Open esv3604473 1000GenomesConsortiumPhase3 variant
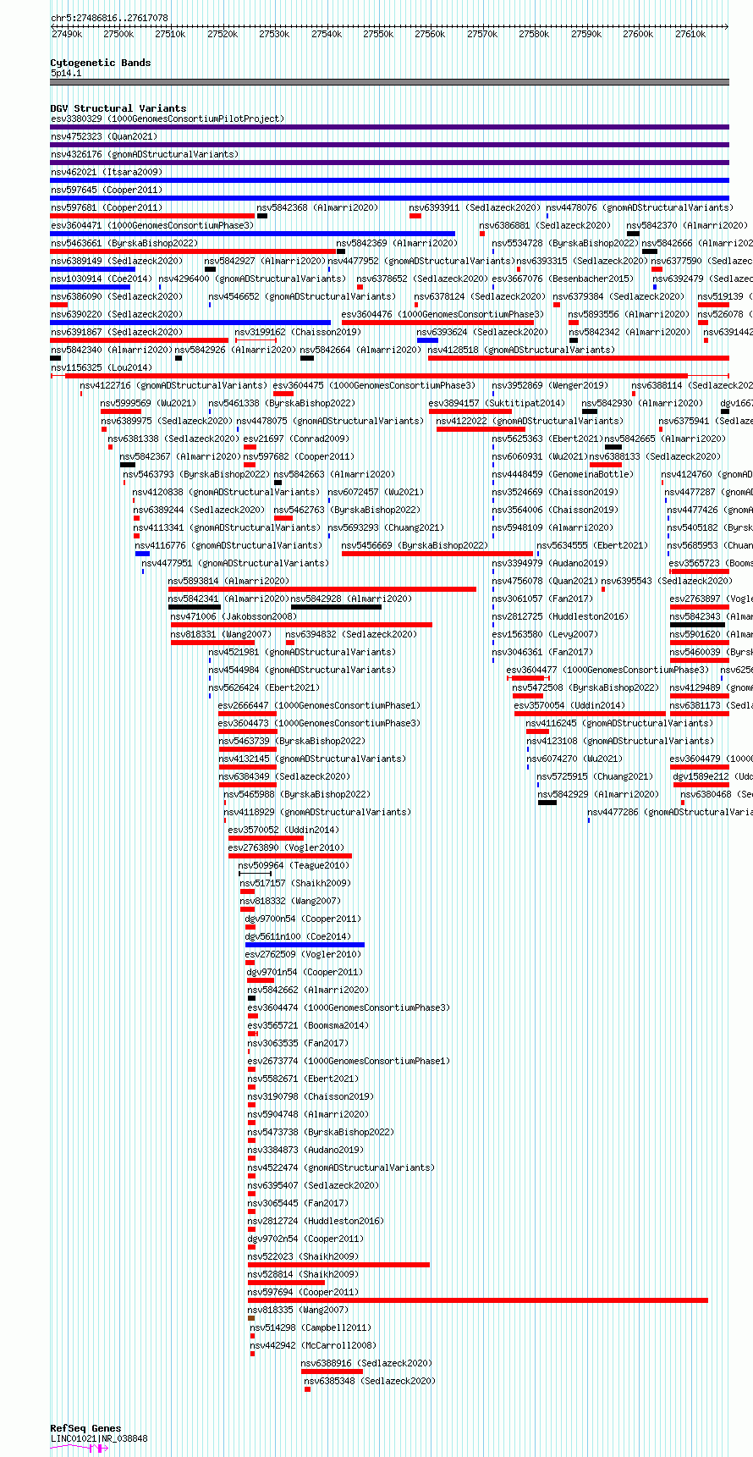The height and width of the screenshot is (1457, 753). 320,723
